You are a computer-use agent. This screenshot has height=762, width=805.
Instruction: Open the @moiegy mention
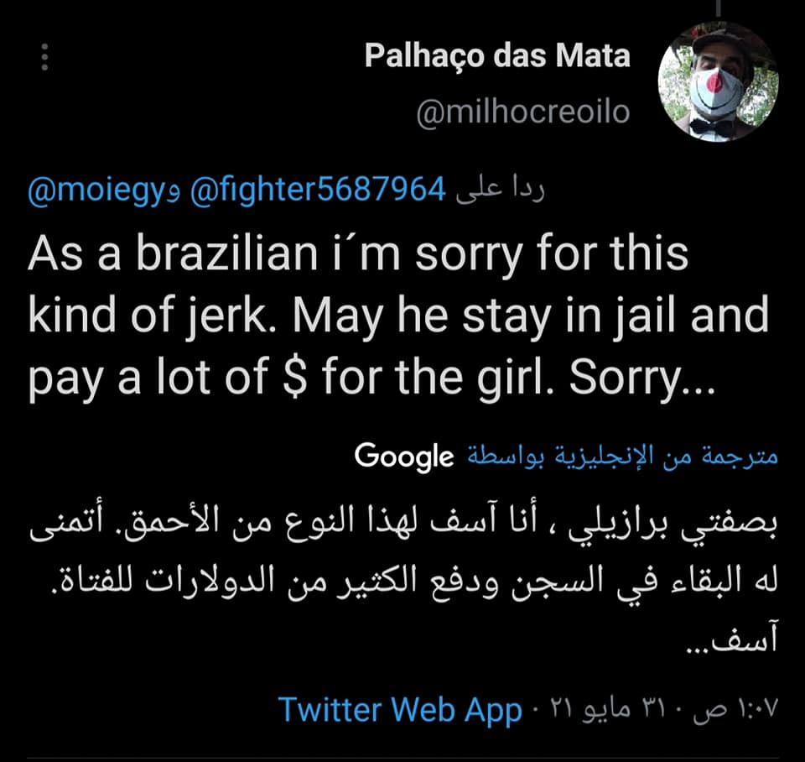(99, 192)
